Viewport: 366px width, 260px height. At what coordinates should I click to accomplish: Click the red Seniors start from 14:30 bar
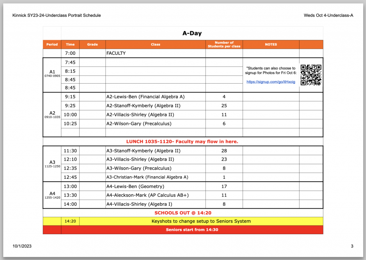click(192, 230)
